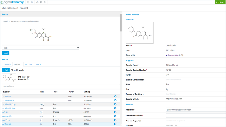This screenshot has height=127, width=226.
Task: Open the ACC Corp. supplier link
Action: tap(6, 120)
